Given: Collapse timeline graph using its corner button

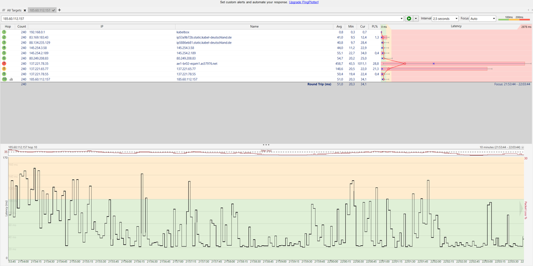Looking at the screenshot, I should 522,147.
